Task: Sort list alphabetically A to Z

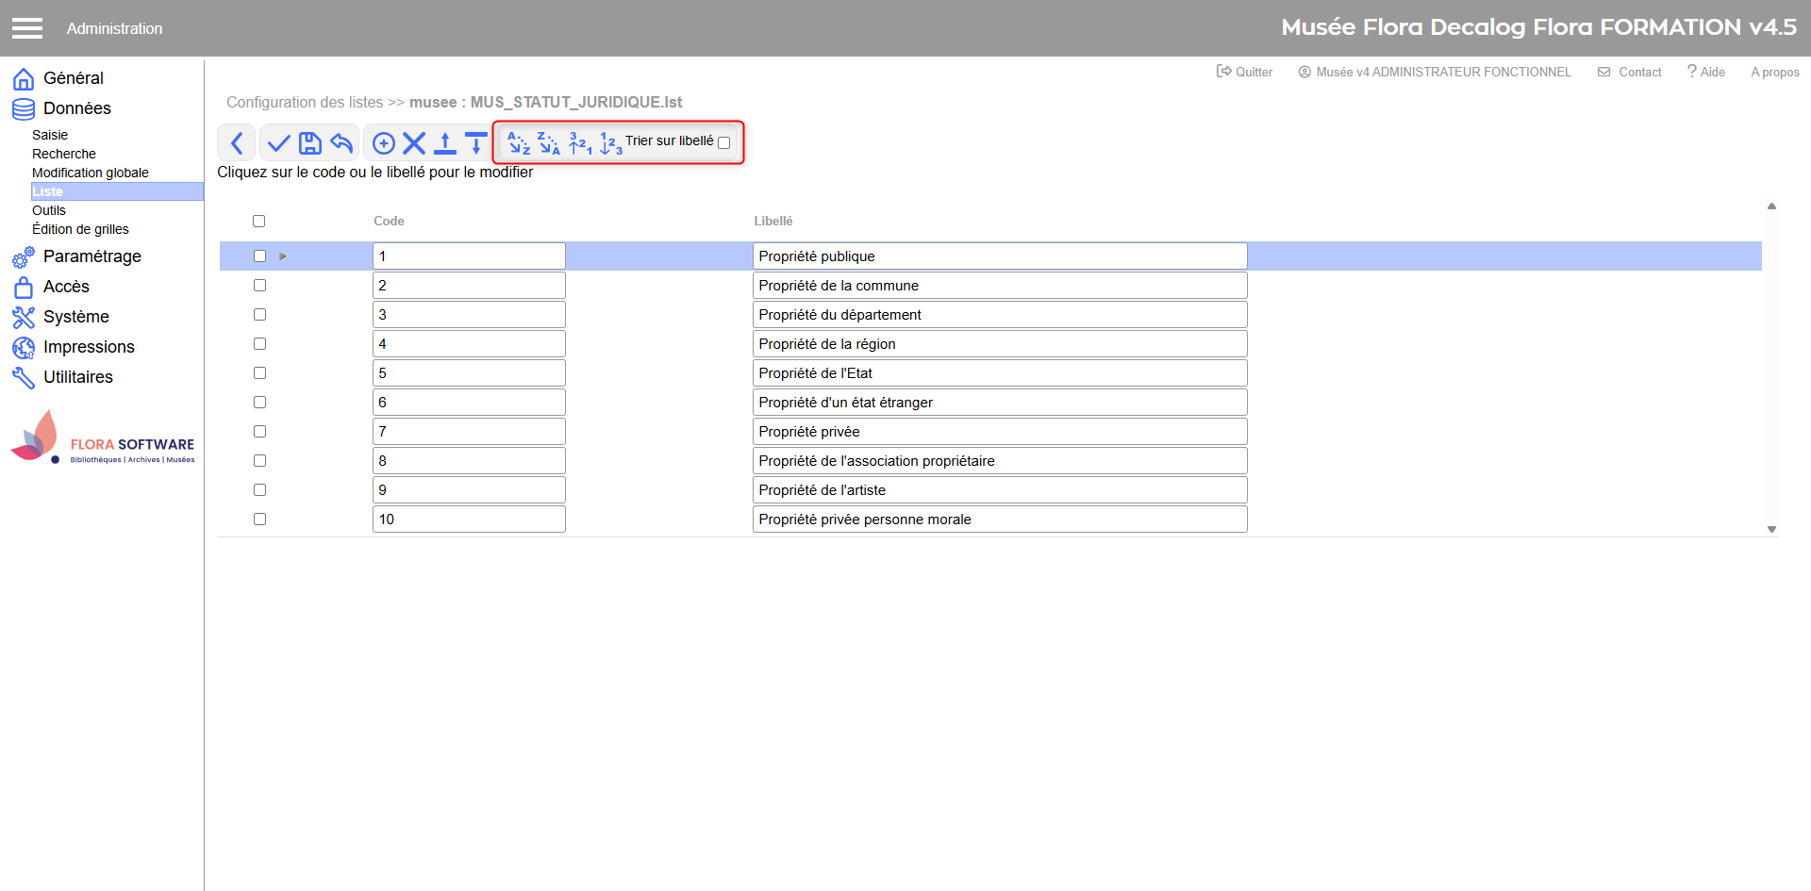Action: (x=519, y=143)
